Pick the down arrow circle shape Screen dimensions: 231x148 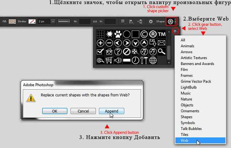(x=135, y=43)
